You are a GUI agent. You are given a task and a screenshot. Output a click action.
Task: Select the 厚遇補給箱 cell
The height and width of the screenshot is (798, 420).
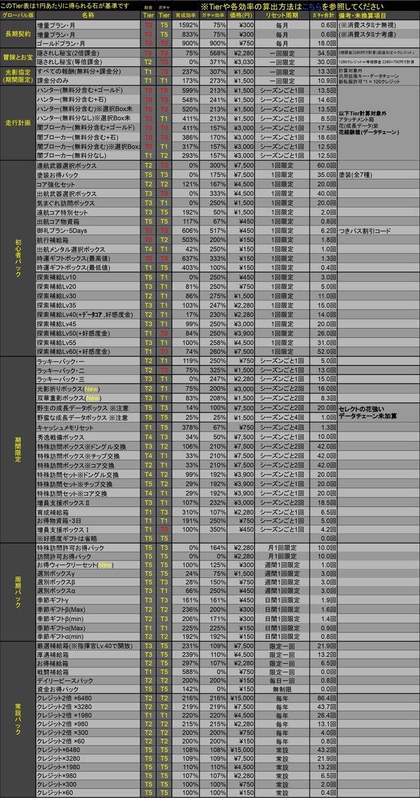click(x=88, y=656)
